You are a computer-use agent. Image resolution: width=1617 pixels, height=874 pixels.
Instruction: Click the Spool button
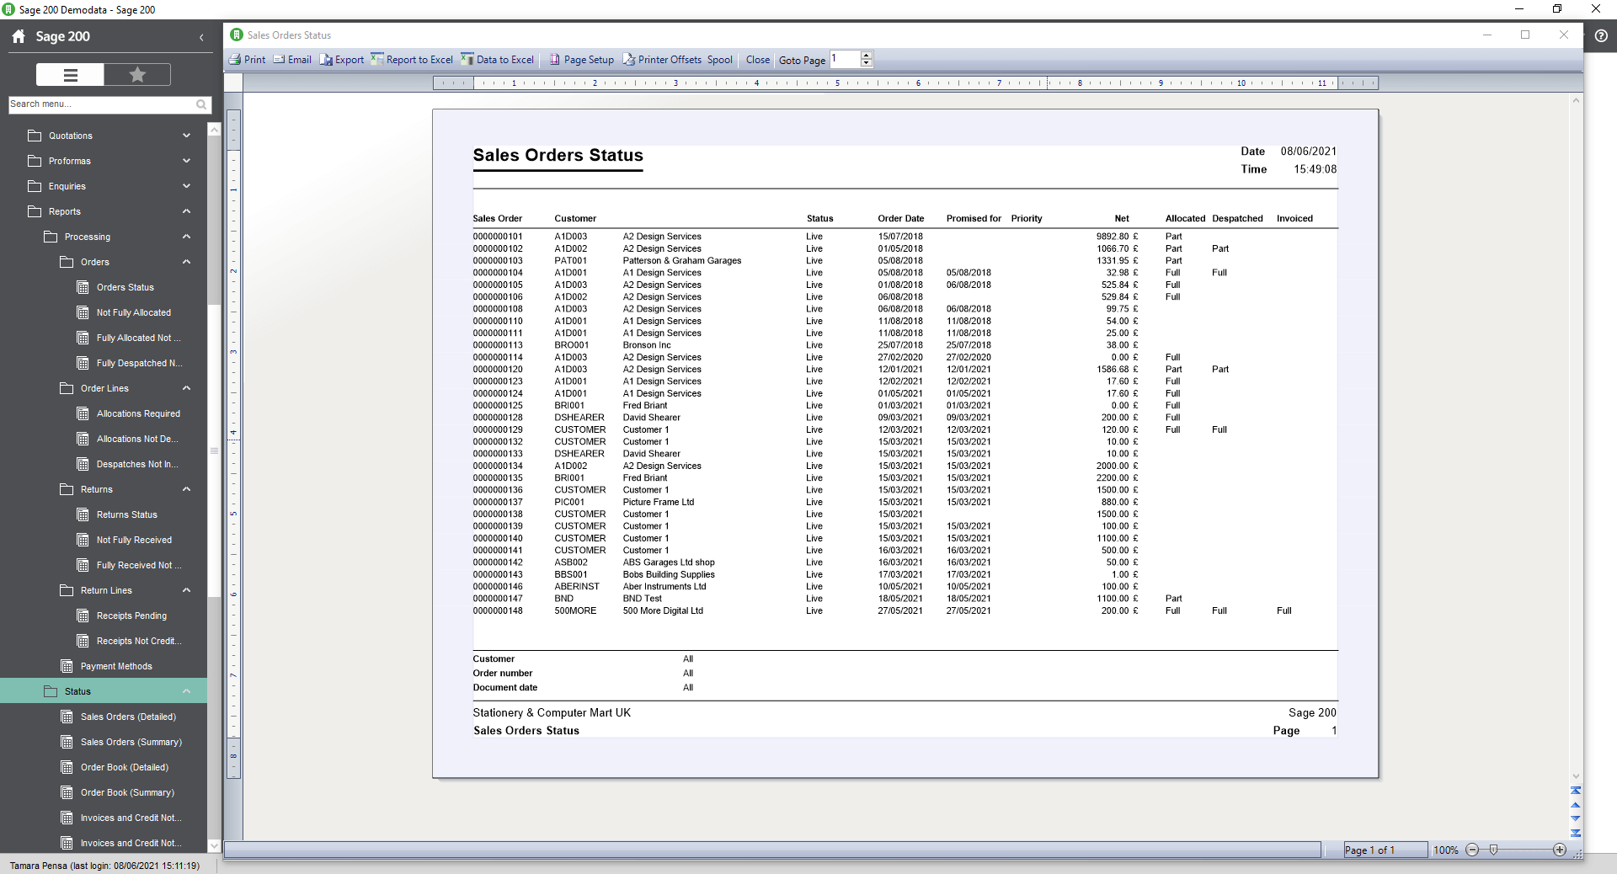(720, 59)
